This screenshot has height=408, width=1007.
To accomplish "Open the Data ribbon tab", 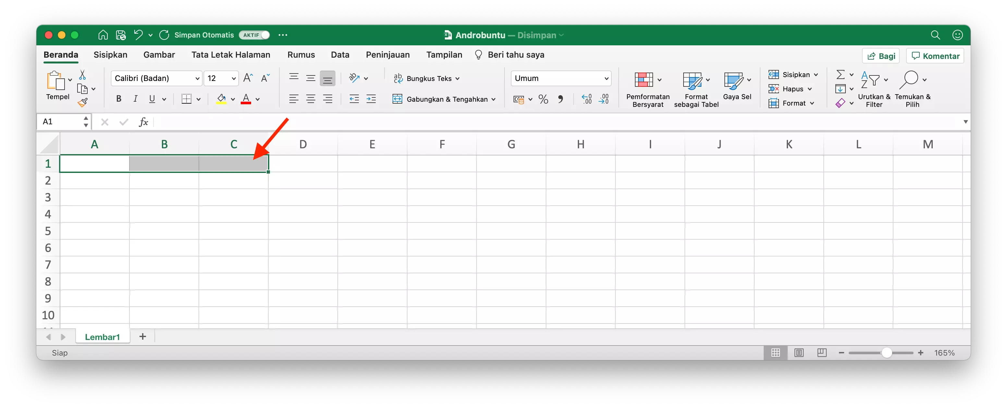I will coord(340,55).
